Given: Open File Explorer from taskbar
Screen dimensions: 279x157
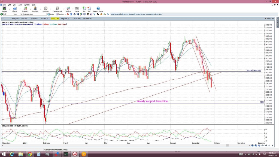Looking at the screenshot, I should (x=21, y=154).
